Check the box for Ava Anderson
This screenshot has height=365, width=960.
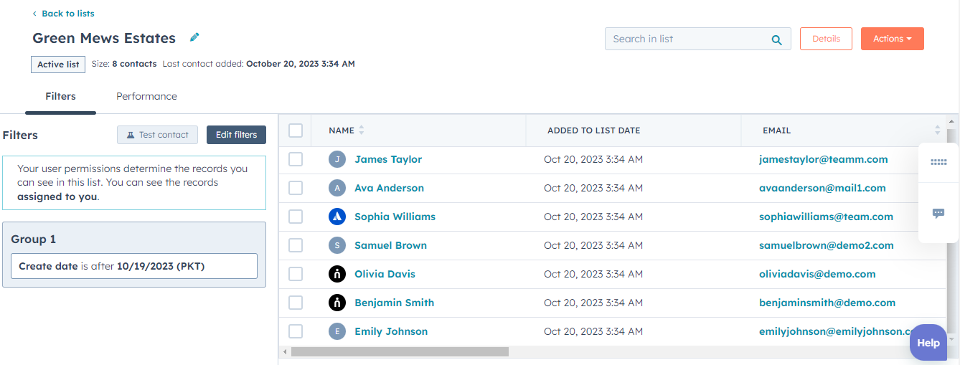tap(296, 188)
